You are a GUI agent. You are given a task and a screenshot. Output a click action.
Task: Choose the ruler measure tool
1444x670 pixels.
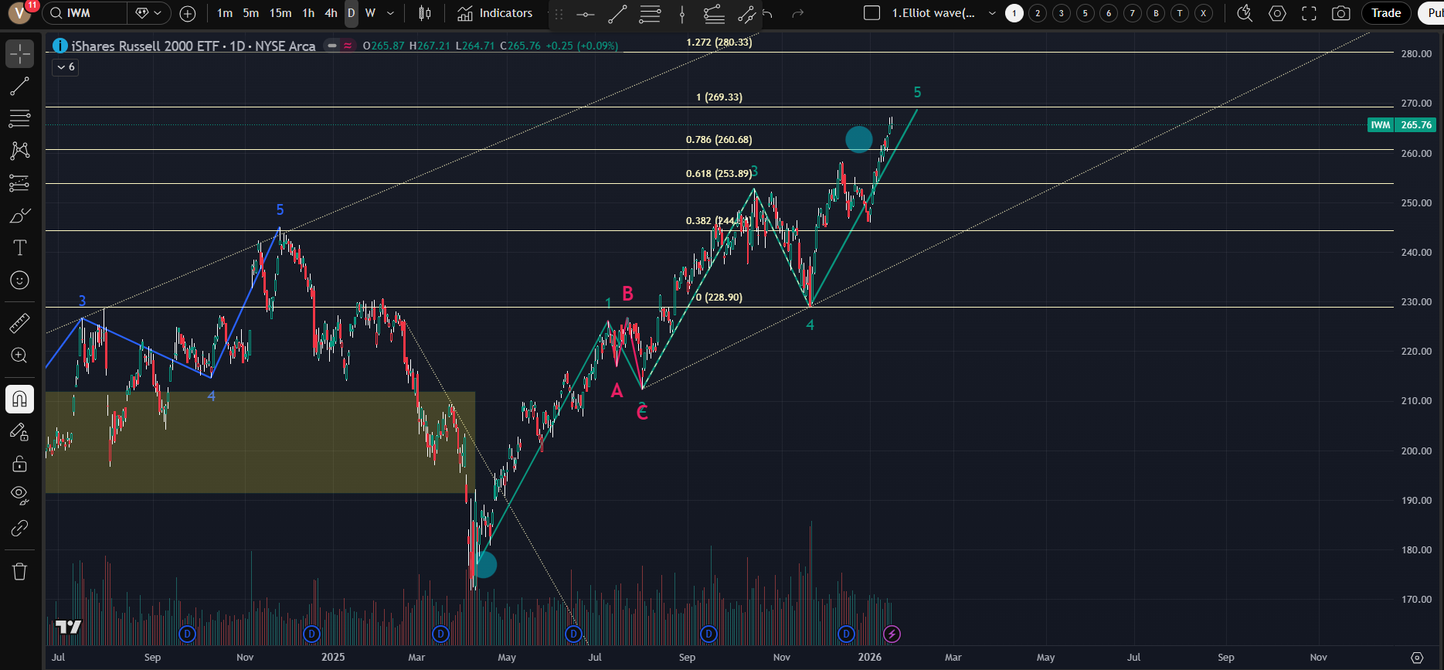coord(19,323)
